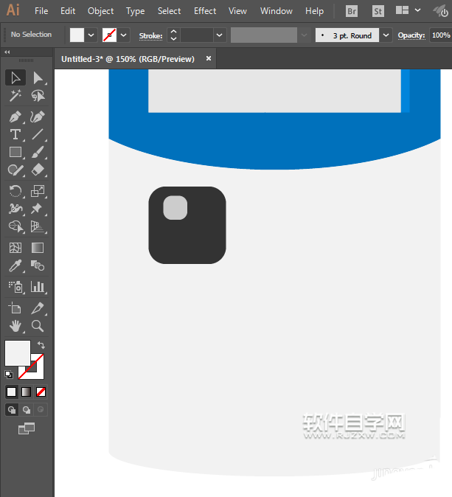
Task: Select the Direct Selection tool
Action: coord(38,78)
